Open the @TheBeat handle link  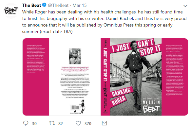[58, 5]
